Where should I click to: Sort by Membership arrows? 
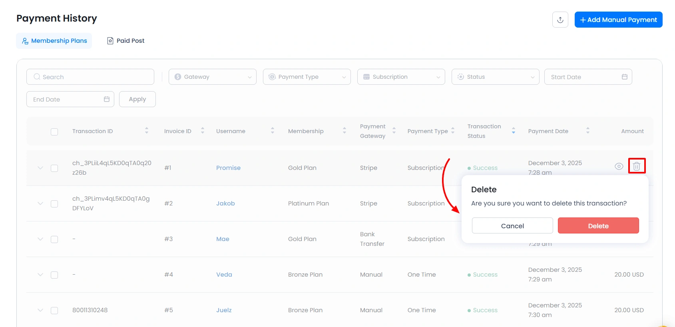[x=344, y=131]
